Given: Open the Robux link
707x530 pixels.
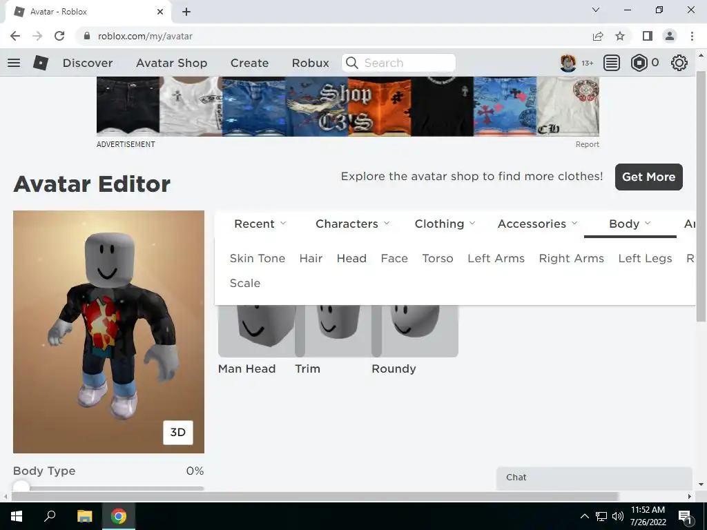Looking at the screenshot, I should click(x=310, y=63).
